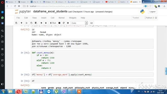Rename notebook title dataframe_excel_students
The height and width of the screenshot is (94, 167).
(50, 11)
